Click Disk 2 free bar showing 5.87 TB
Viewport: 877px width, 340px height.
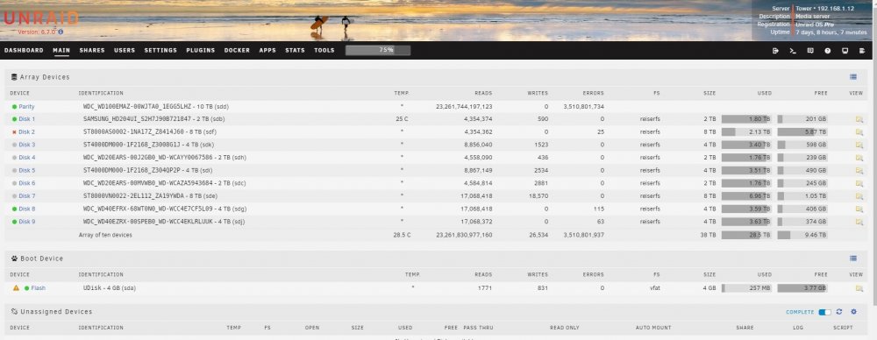pyautogui.click(x=802, y=132)
